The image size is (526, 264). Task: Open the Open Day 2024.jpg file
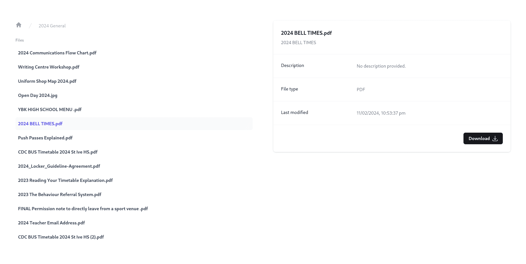pos(38,95)
